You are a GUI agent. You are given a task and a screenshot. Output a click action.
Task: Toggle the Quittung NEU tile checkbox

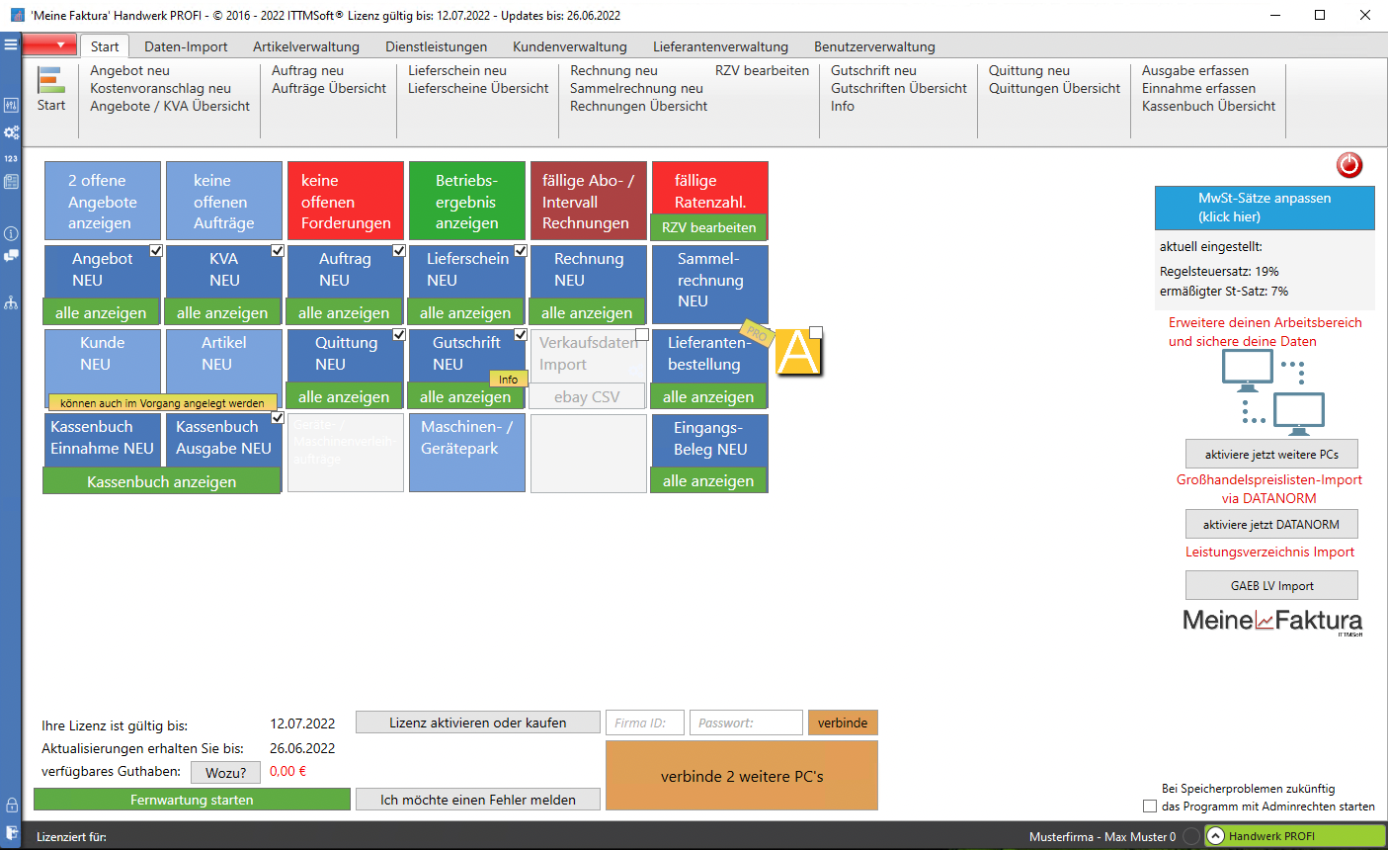399,334
